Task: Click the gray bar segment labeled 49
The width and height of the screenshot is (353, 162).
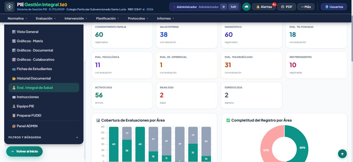Action: 166,141
